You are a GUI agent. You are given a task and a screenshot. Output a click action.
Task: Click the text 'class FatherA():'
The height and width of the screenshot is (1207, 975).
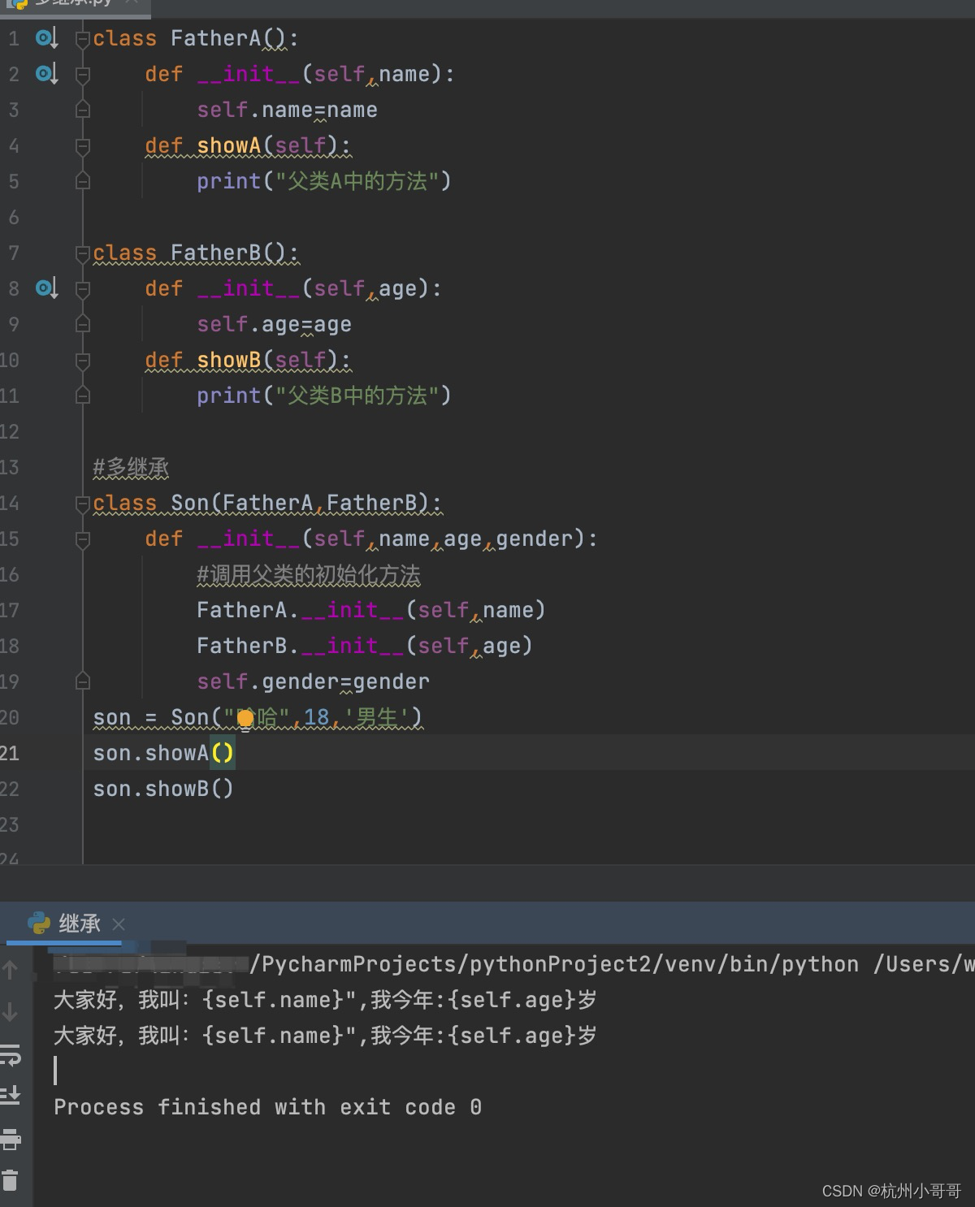pyautogui.click(x=196, y=38)
